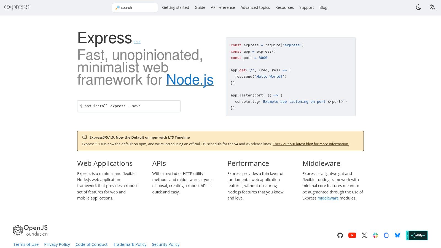Screen dimensions: 441x248
Task: Expand the Getting started menu
Action: coord(175,7)
